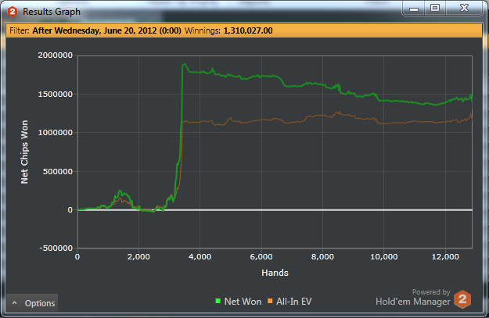Minimize the Results Graph window
The width and height of the screenshot is (489, 318).
click(x=414, y=9)
